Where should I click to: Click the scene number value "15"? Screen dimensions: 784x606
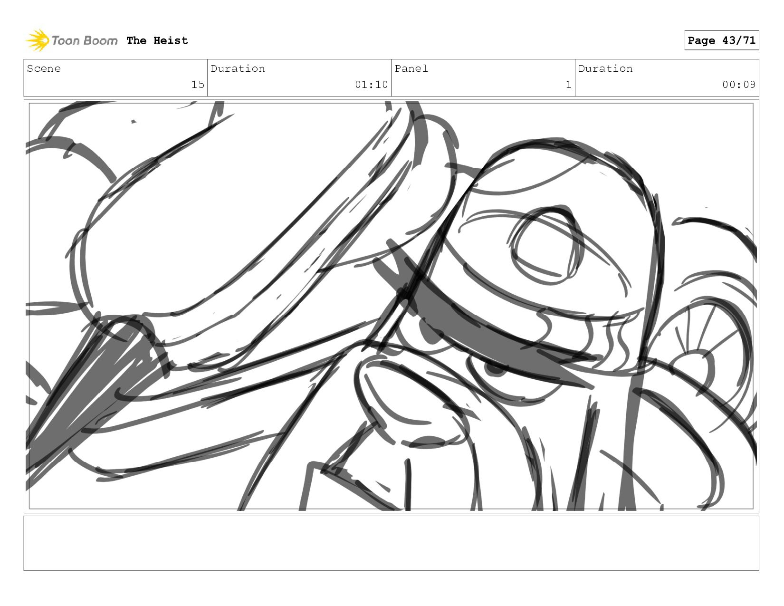(x=198, y=85)
